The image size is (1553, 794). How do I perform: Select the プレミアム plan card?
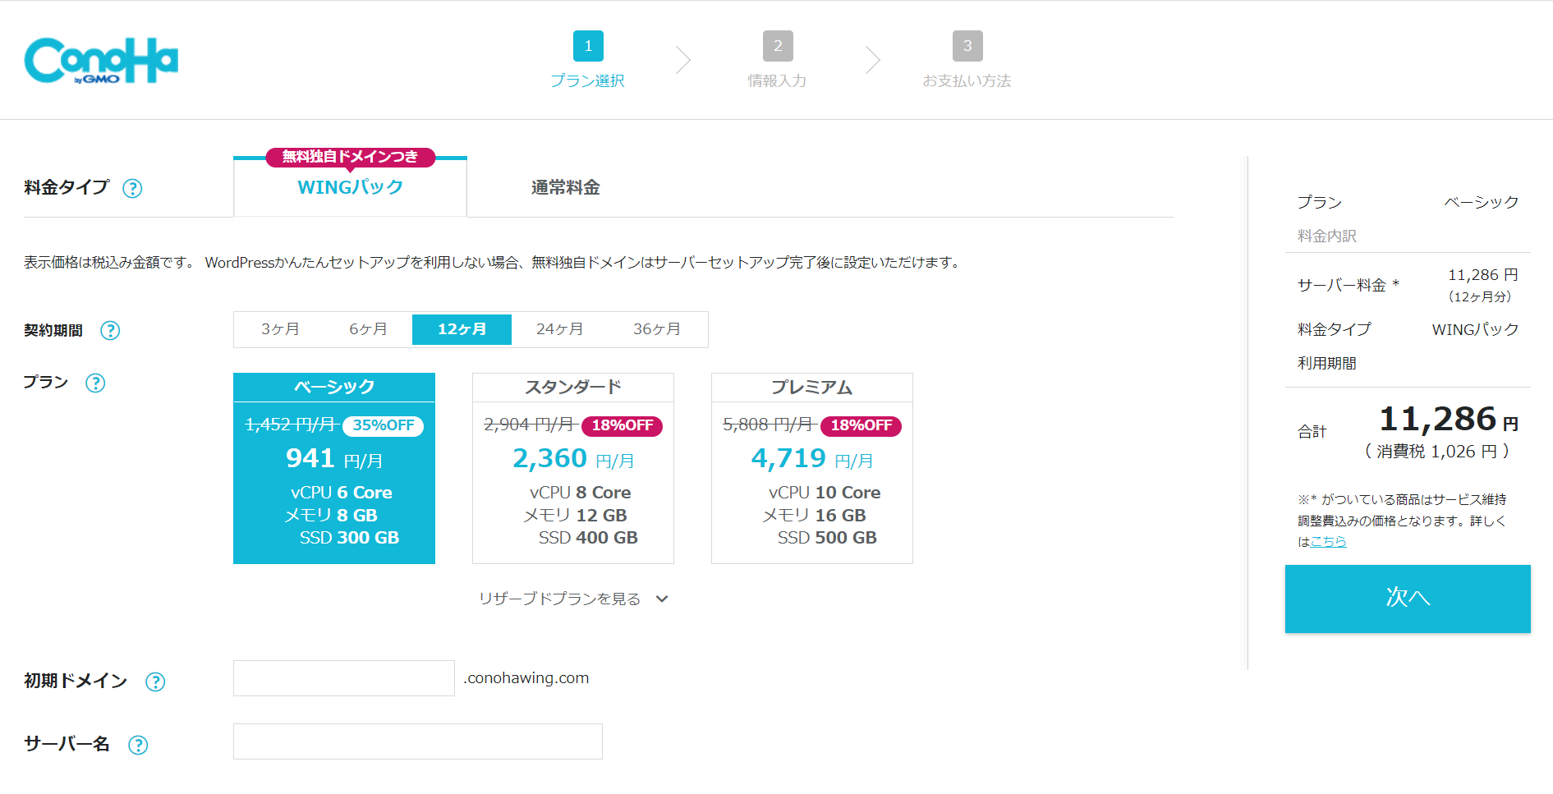pos(812,468)
